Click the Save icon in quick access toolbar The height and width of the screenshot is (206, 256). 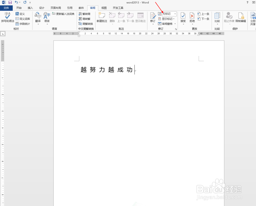click(x=10, y=2)
